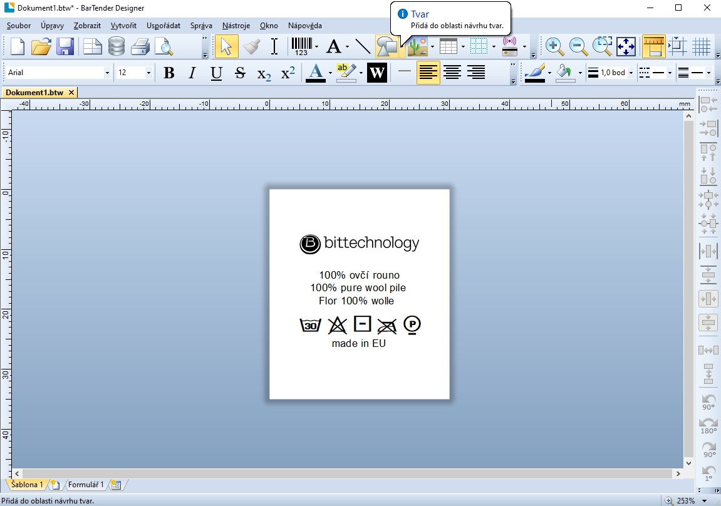
Task: Choose the pointer selection tool
Action: point(226,46)
